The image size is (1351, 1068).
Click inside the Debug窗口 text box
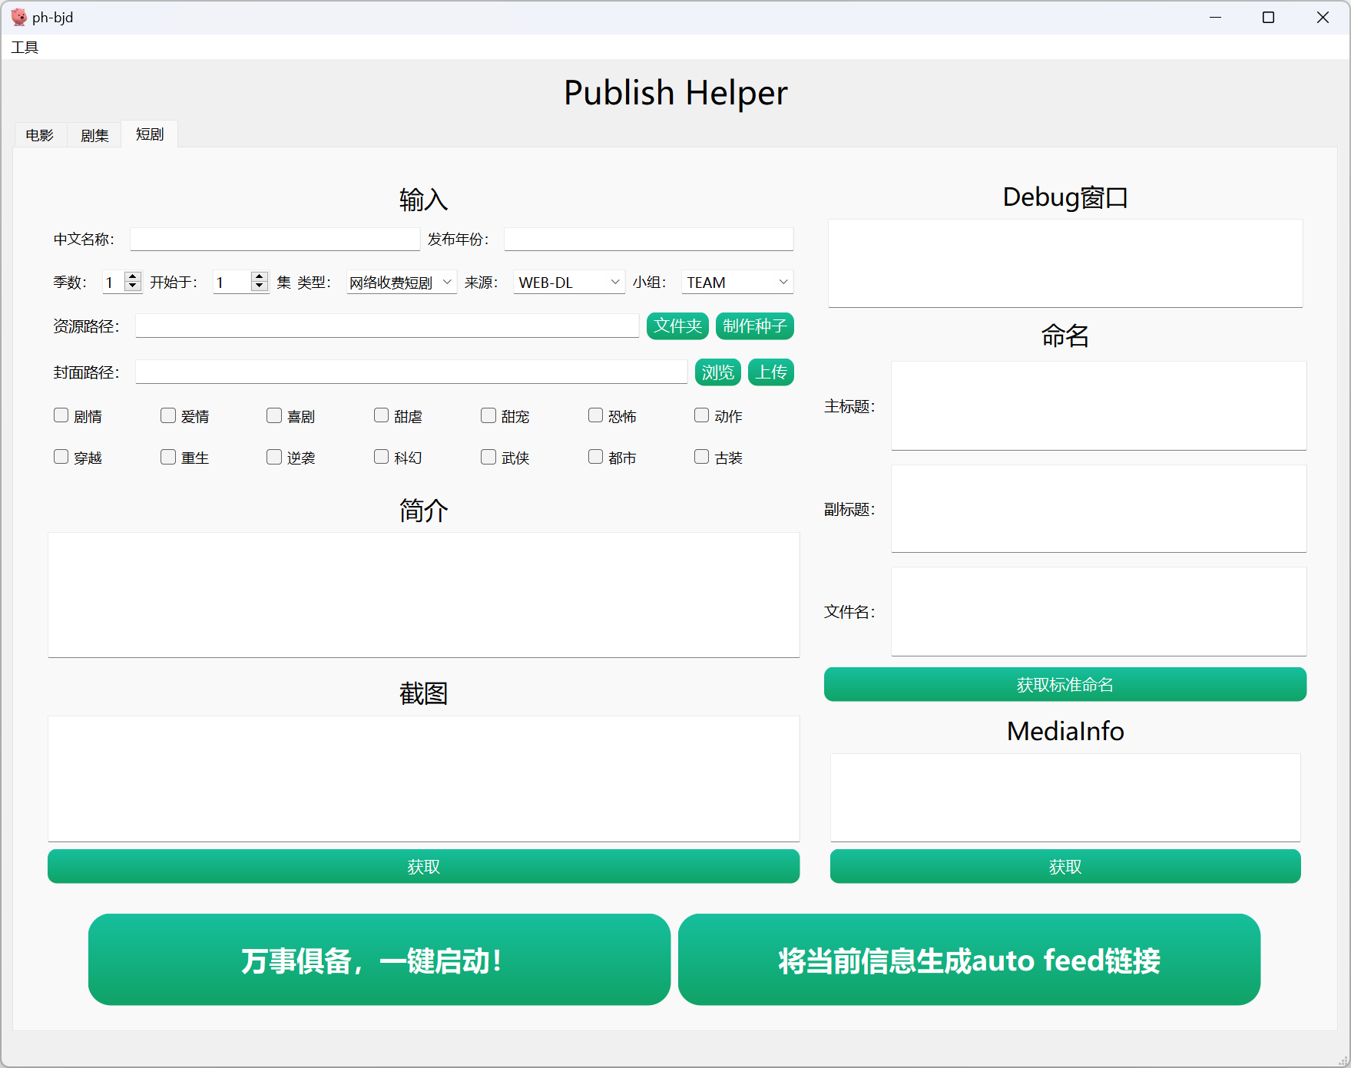(1065, 263)
